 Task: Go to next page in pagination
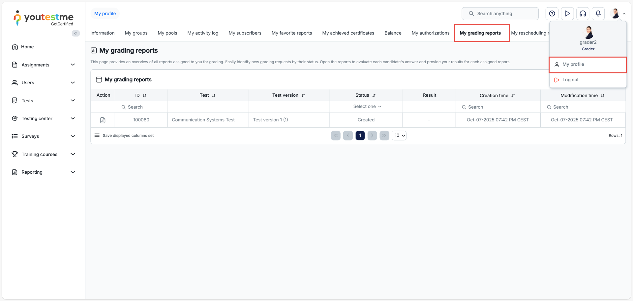372,136
